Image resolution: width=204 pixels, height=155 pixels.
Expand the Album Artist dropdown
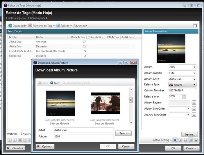pos(194,79)
